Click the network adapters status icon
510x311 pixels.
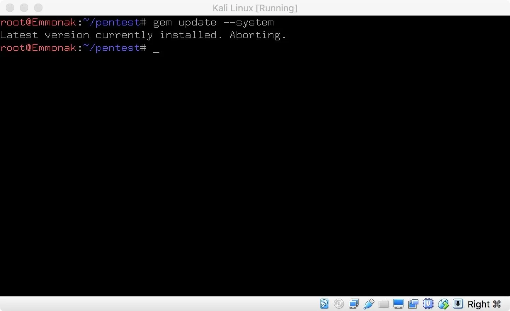(x=354, y=304)
